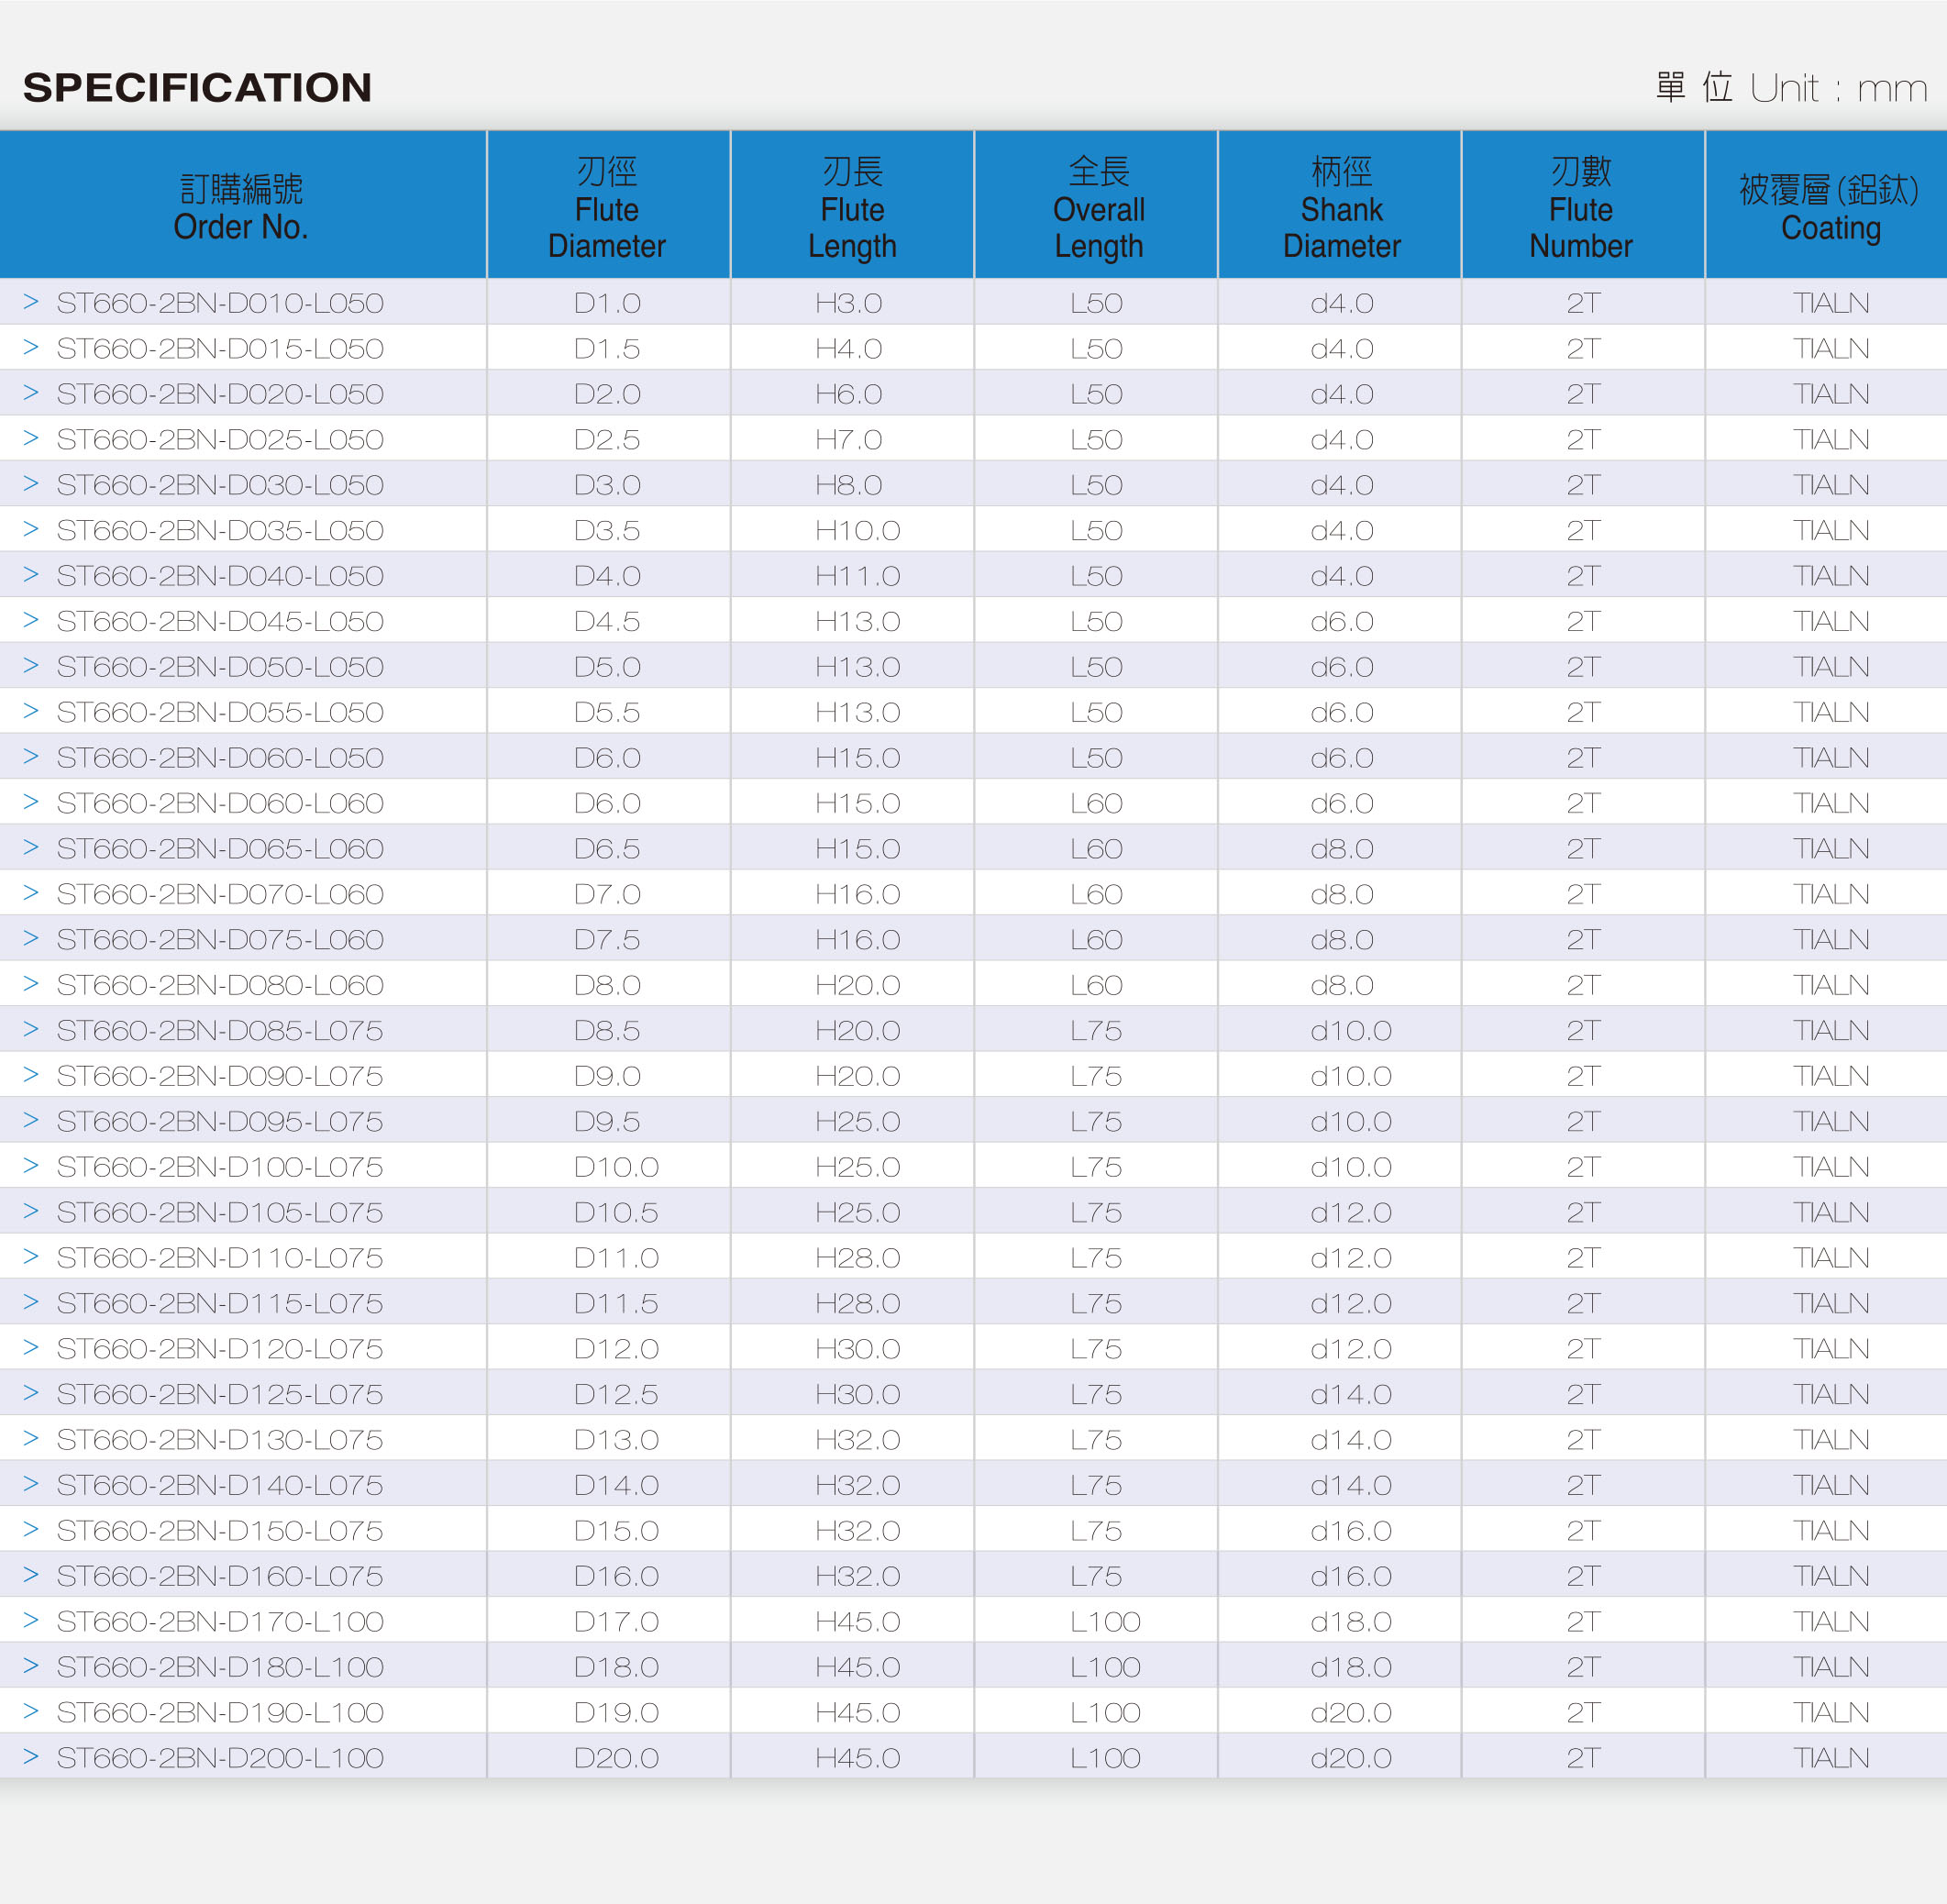Click arrow marker beside ST660-2BN-D020-L050
This screenshot has width=1947, height=1904.
(31, 392)
